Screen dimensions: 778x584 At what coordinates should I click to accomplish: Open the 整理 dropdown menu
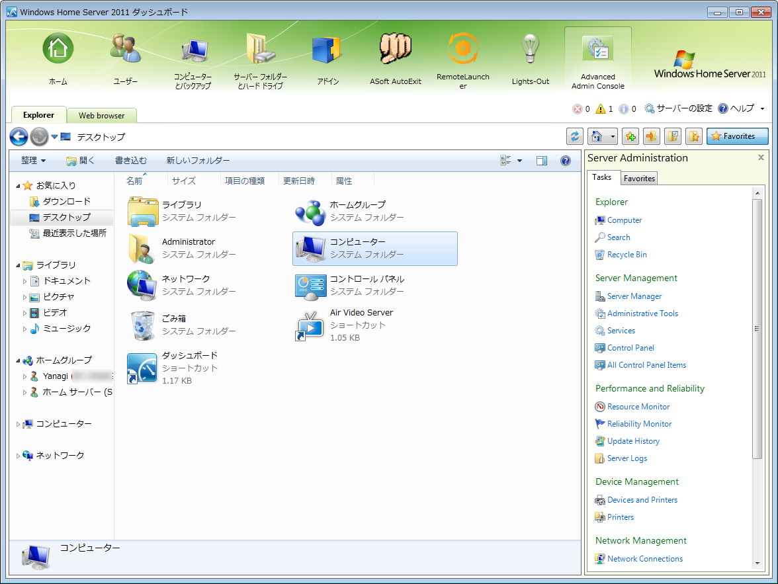pyautogui.click(x=32, y=160)
